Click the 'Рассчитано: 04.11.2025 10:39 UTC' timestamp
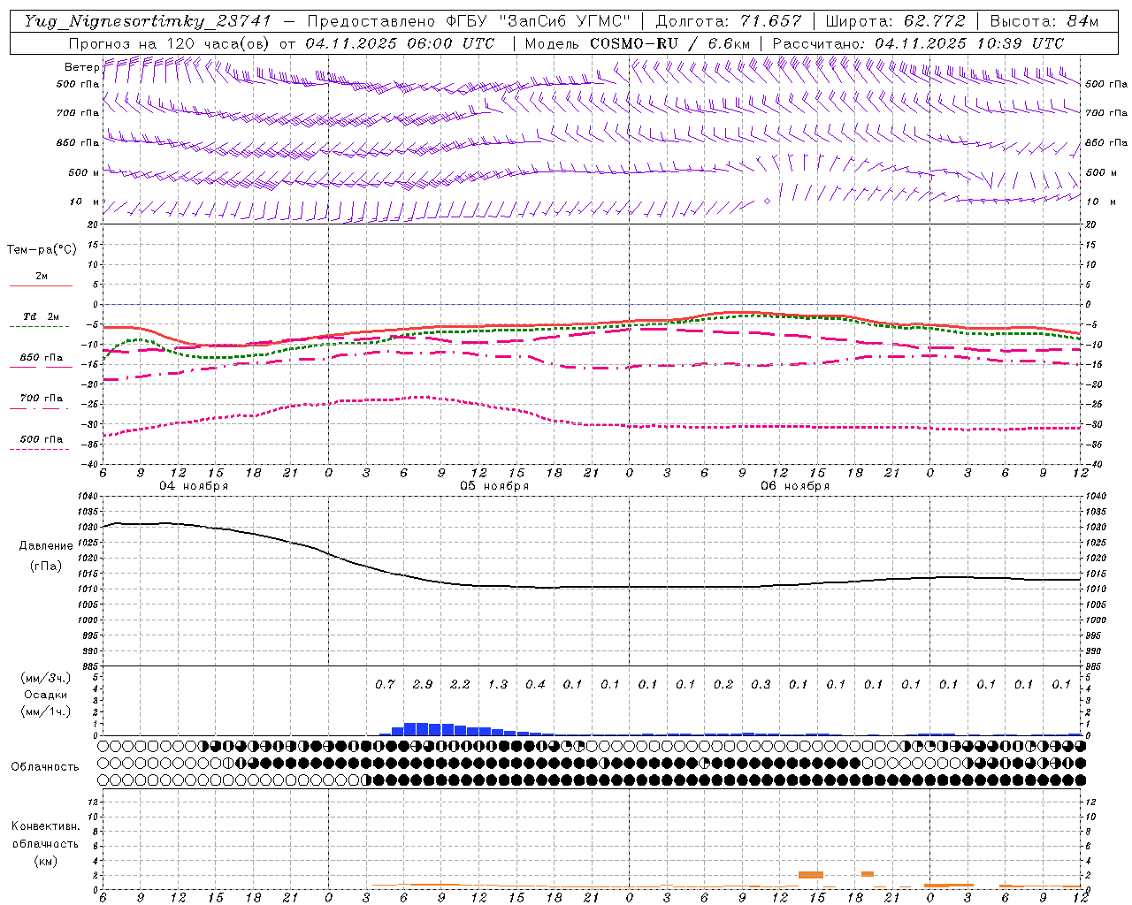 tap(918, 43)
